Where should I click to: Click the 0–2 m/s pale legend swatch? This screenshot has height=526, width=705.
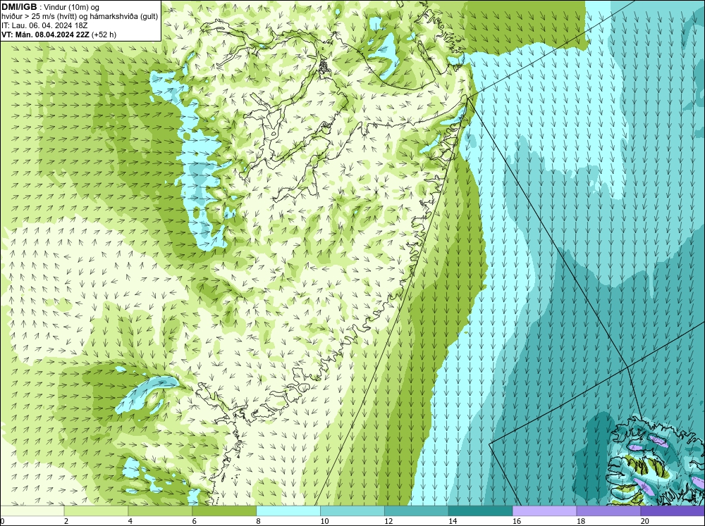click(x=32, y=511)
